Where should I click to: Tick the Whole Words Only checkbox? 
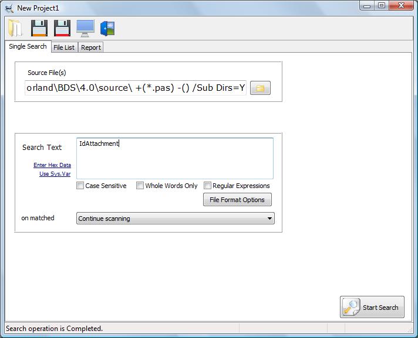pyautogui.click(x=140, y=186)
